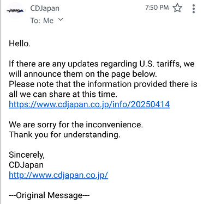Open the cdjapan.co.jp/info/20250414 tariff link

click(x=89, y=104)
